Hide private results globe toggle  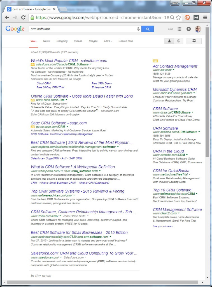click(x=178, y=41)
